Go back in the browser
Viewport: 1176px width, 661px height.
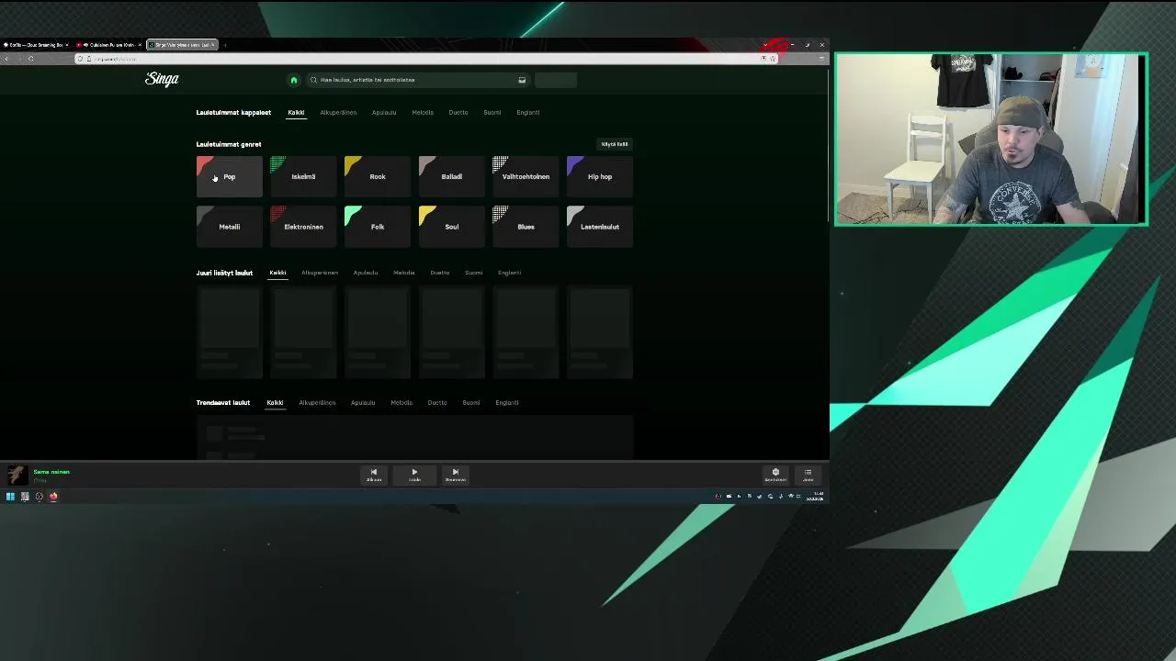[7, 59]
